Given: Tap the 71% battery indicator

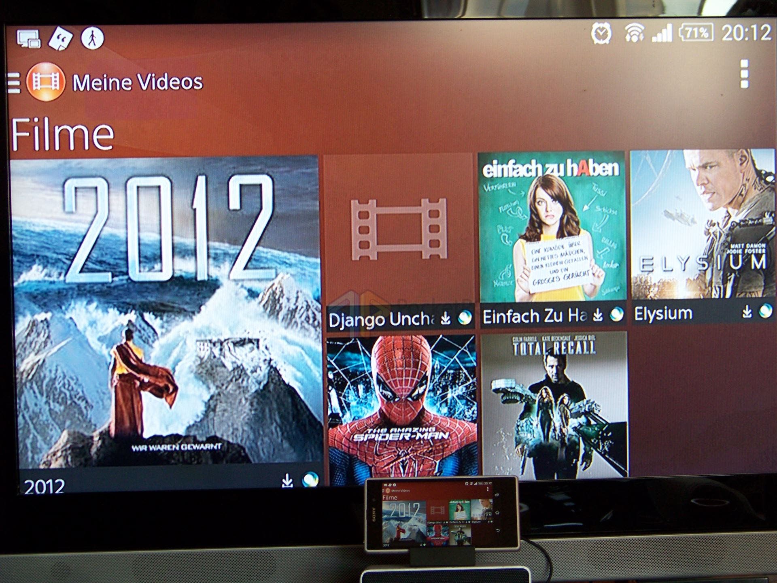Looking at the screenshot, I should pyautogui.click(x=696, y=32).
